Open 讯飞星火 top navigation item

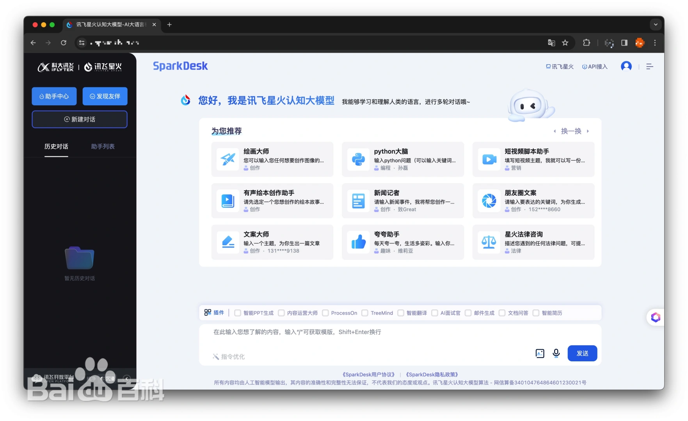pos(560,67)
